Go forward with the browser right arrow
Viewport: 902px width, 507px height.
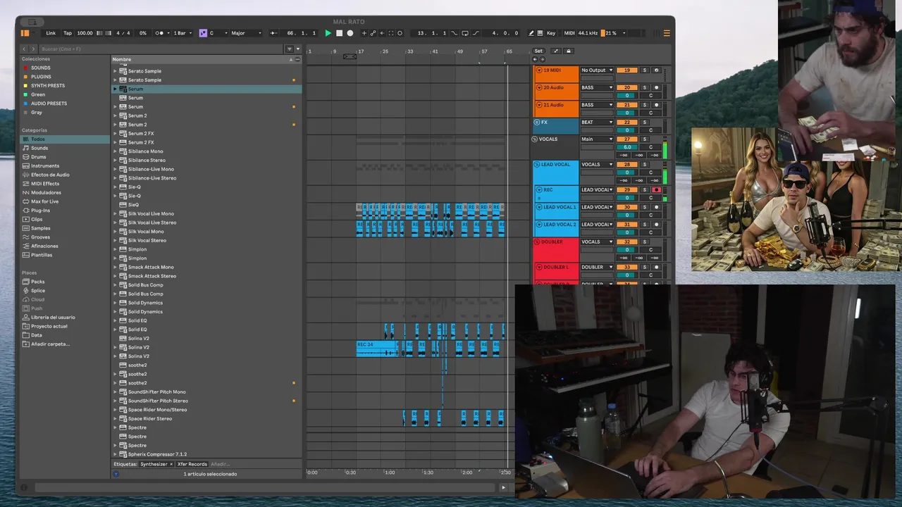coord(32,49)
